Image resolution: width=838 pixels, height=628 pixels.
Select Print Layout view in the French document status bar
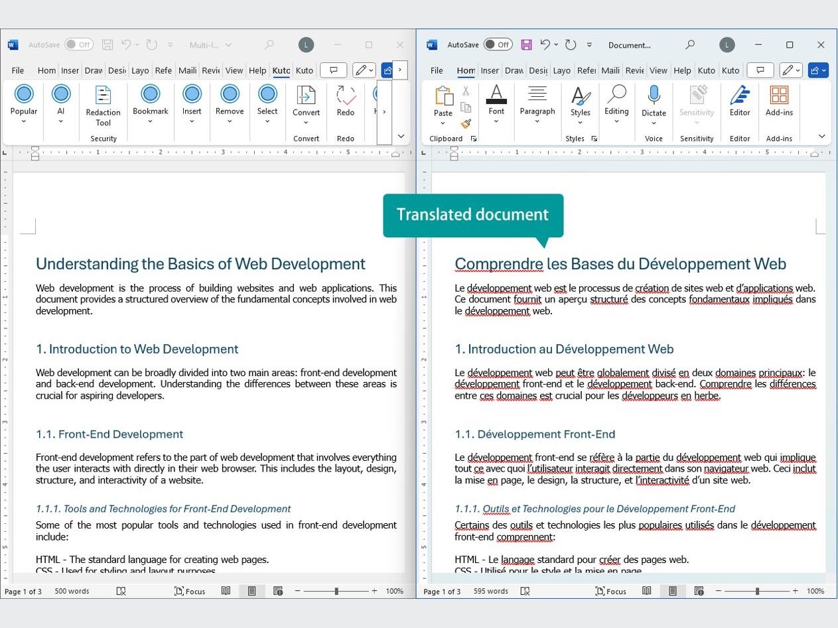point(672,591)
